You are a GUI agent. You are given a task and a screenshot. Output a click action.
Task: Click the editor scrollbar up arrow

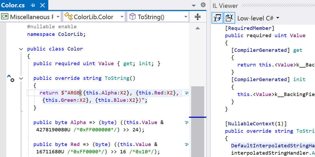pyautogui.click(x=198, y=28)
